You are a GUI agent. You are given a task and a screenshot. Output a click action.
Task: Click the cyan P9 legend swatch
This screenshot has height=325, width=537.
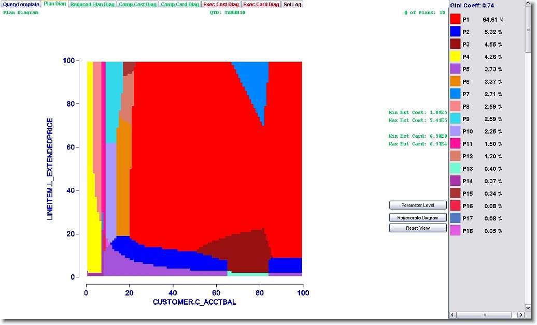tap(455, 119)
